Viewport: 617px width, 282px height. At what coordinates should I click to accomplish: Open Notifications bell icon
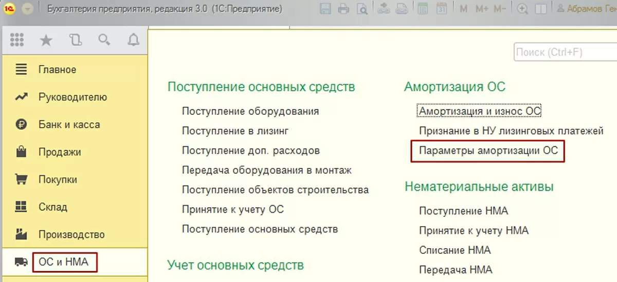134,41
